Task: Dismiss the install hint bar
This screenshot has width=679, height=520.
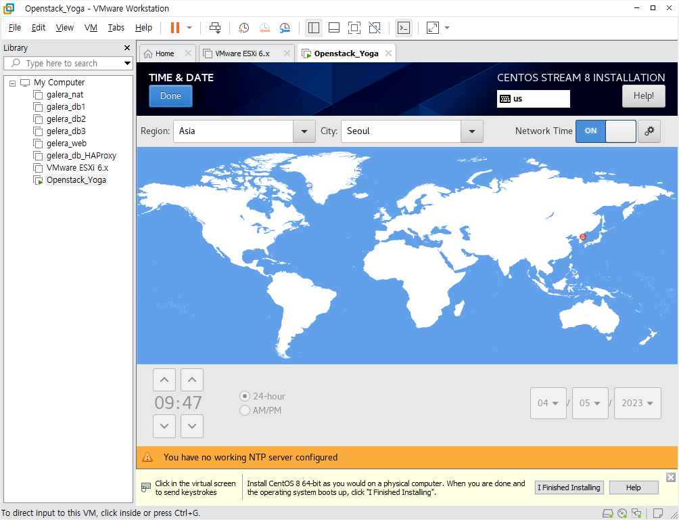Action: [x=671, y=477]
